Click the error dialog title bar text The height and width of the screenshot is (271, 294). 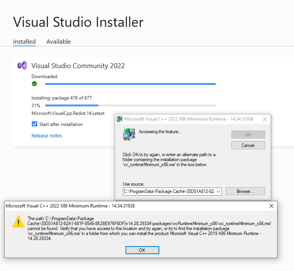[x=70, y=206]
